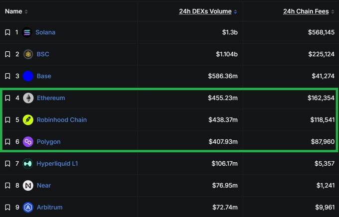The height and width of the screenshot is (217, 339).
Task: Click the 24h Chain Fees header
Action: coord(306,11)
